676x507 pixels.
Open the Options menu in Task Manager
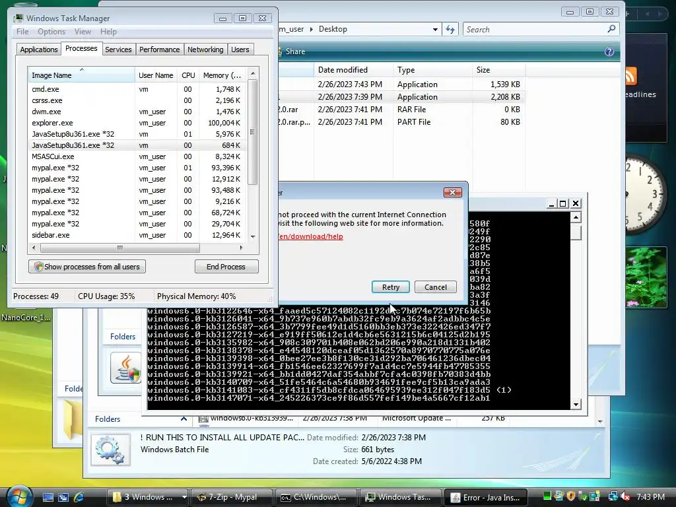pos(51,32)
